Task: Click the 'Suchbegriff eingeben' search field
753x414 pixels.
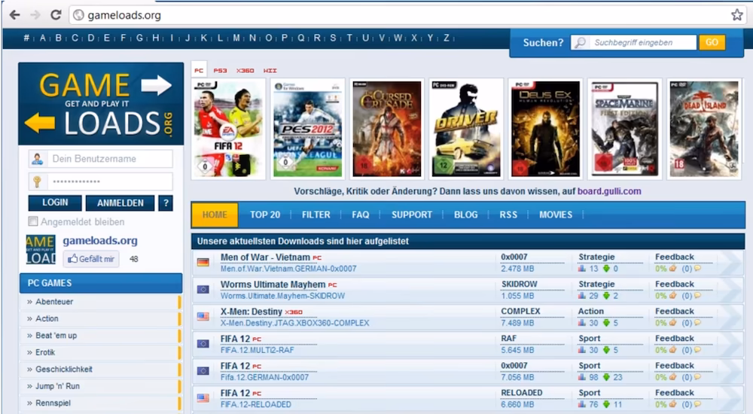Action: pyautogui.click(x=640, y=43)
